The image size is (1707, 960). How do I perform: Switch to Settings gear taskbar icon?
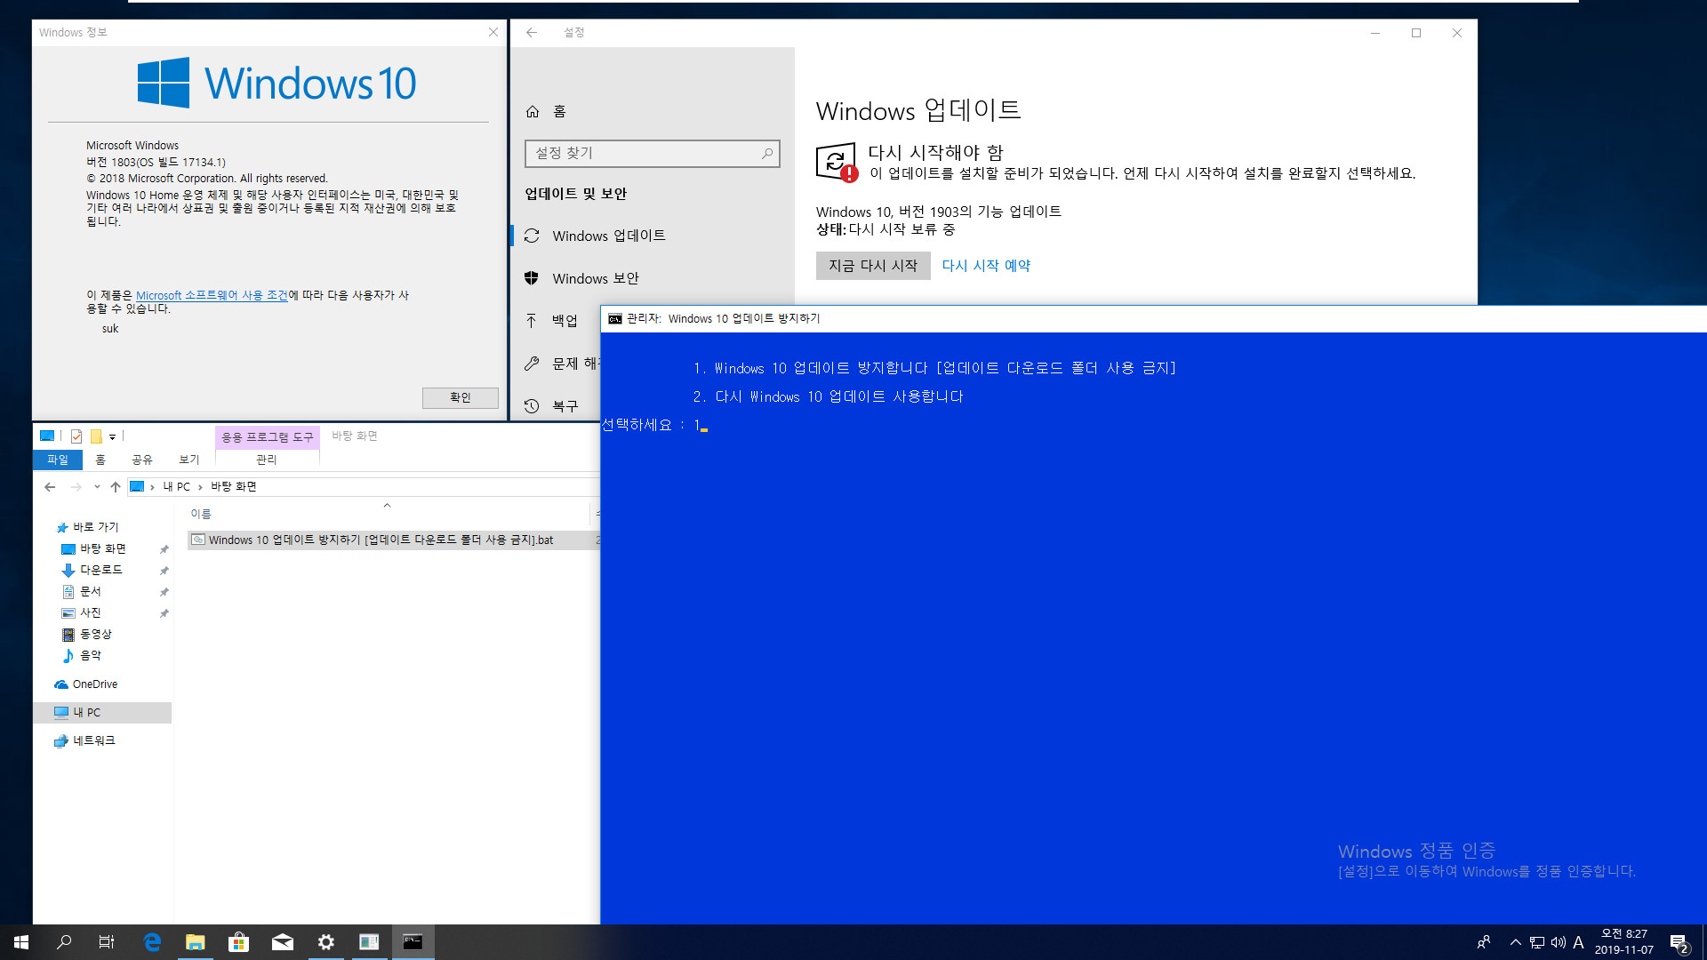point(326,942)
